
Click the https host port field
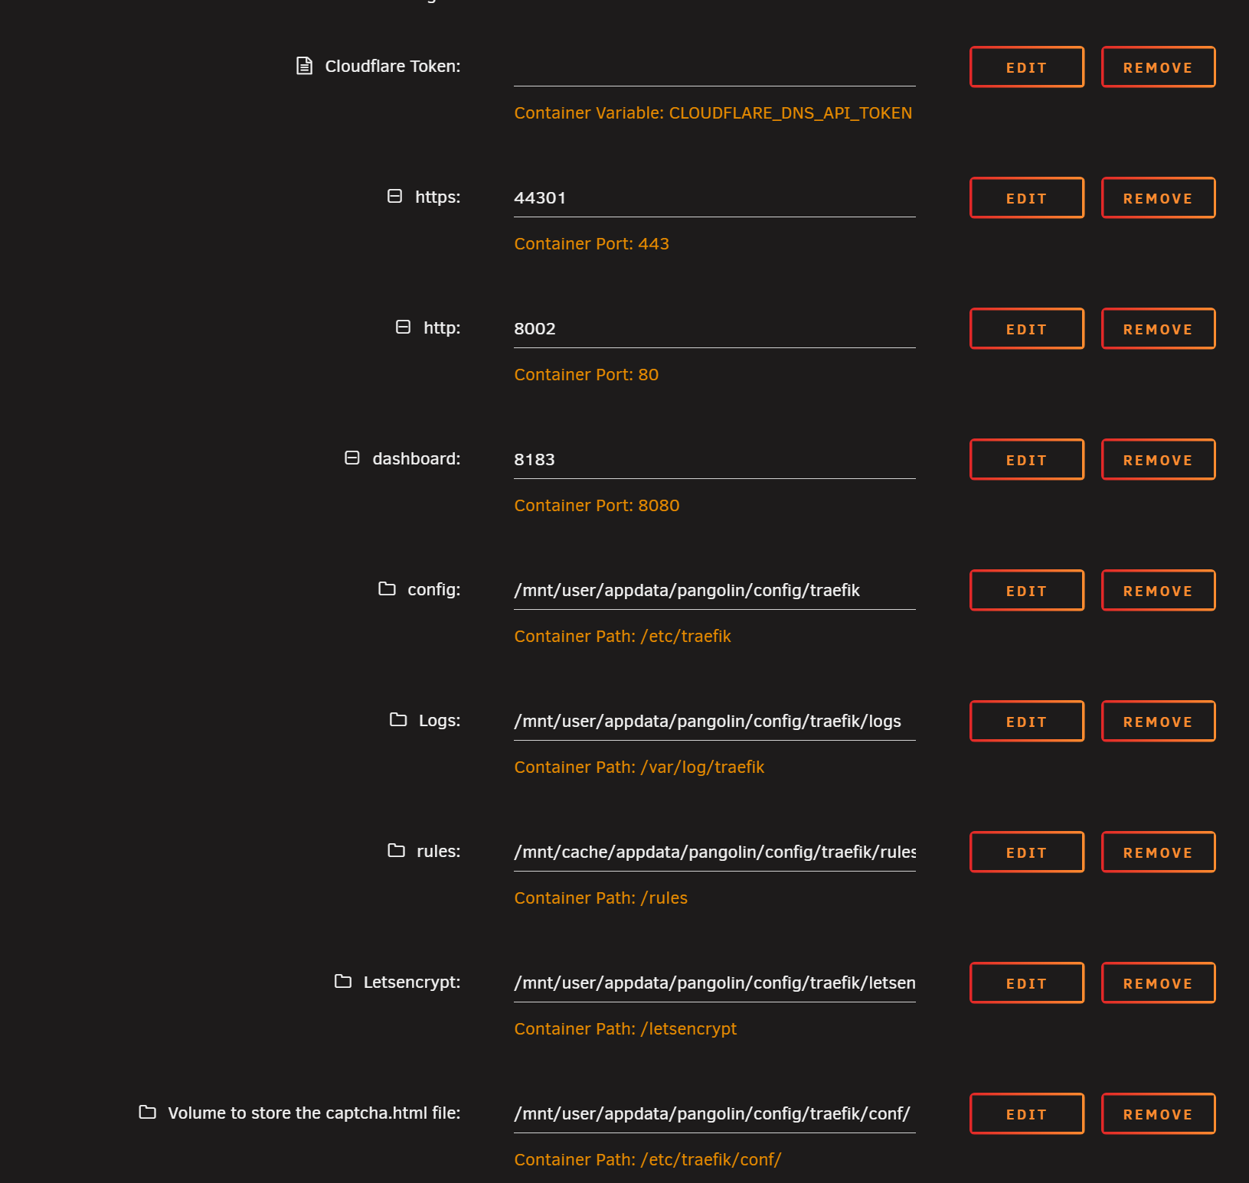714,198
